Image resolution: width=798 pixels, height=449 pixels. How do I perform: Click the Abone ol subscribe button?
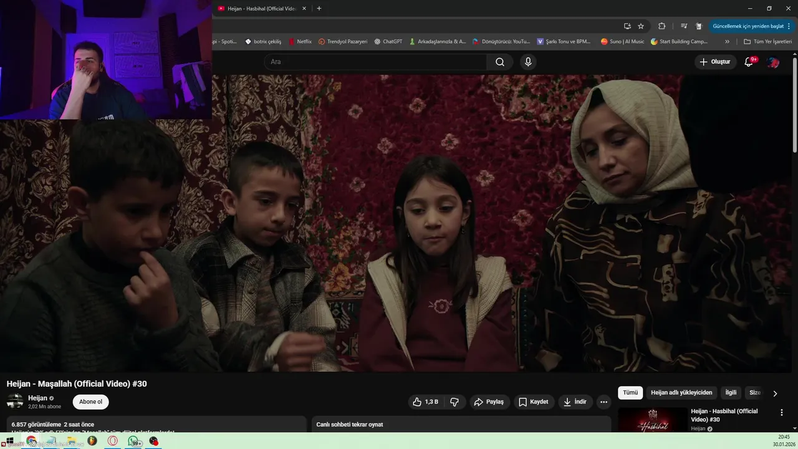[x=90, y=402]
